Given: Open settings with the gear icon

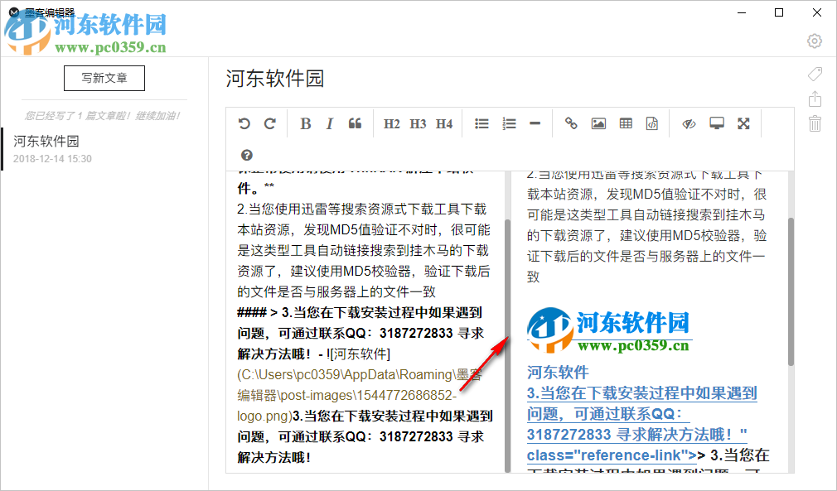Looking at the screenshot, I should 815,41.
